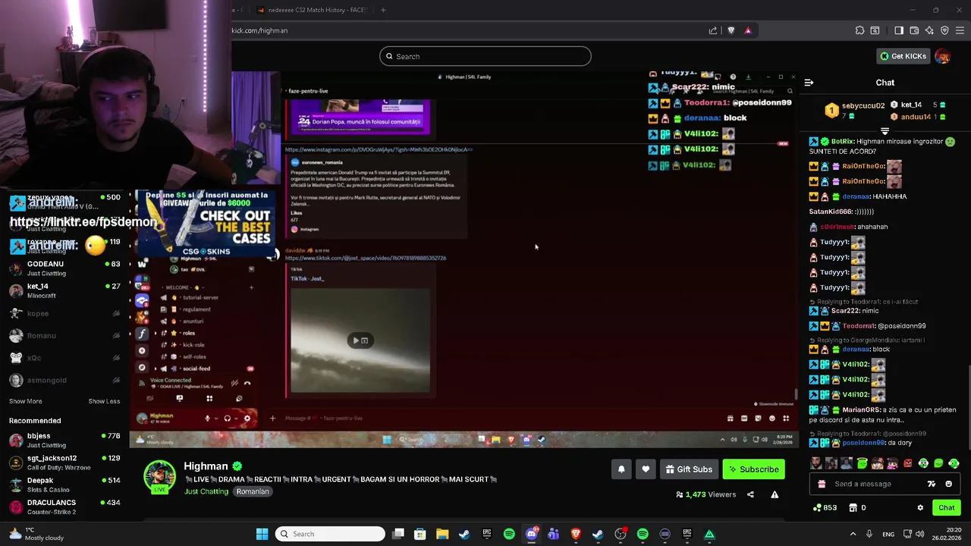This screenshot has width=971, height=546.
Task: Show hidden system tray icons chevron
Action: pyautogui.click(x=853, y=534)
